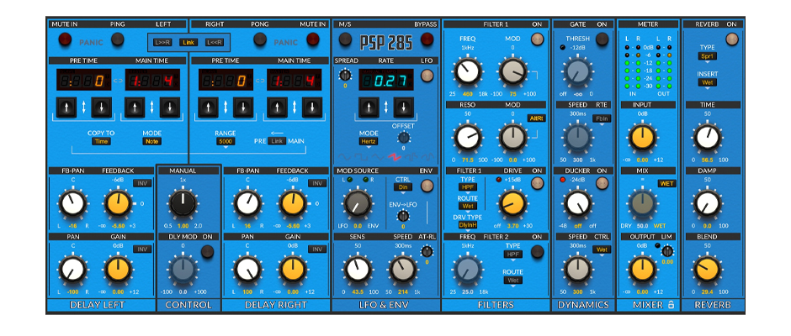791x336 pixels.
Task: Click the black MANUAL knob in Control
Action: [x=182, y=203]
